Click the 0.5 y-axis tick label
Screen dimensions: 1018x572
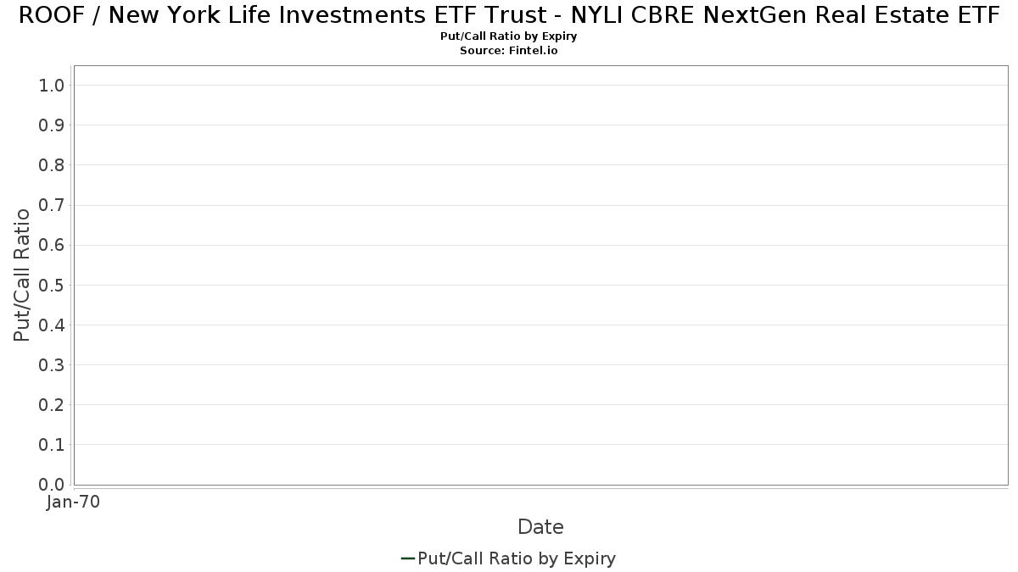point(52,285)
